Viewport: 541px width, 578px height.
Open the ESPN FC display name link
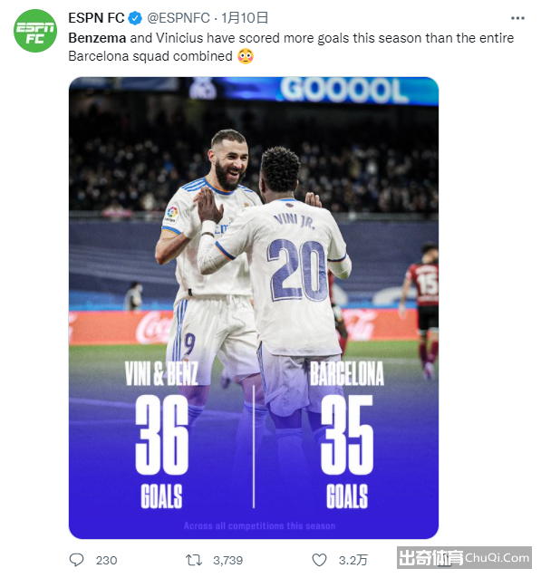(x=96, y=18)
